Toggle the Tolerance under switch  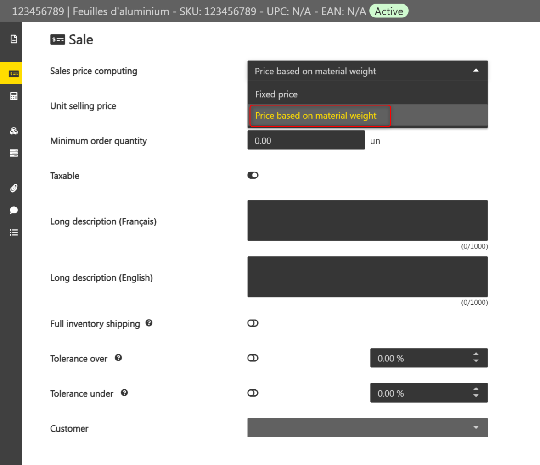point(253,393)
